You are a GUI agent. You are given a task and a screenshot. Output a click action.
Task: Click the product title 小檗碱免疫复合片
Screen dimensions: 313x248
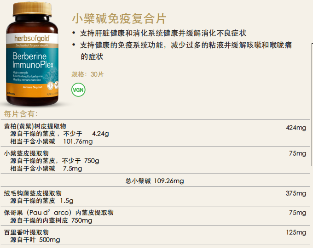119,18
